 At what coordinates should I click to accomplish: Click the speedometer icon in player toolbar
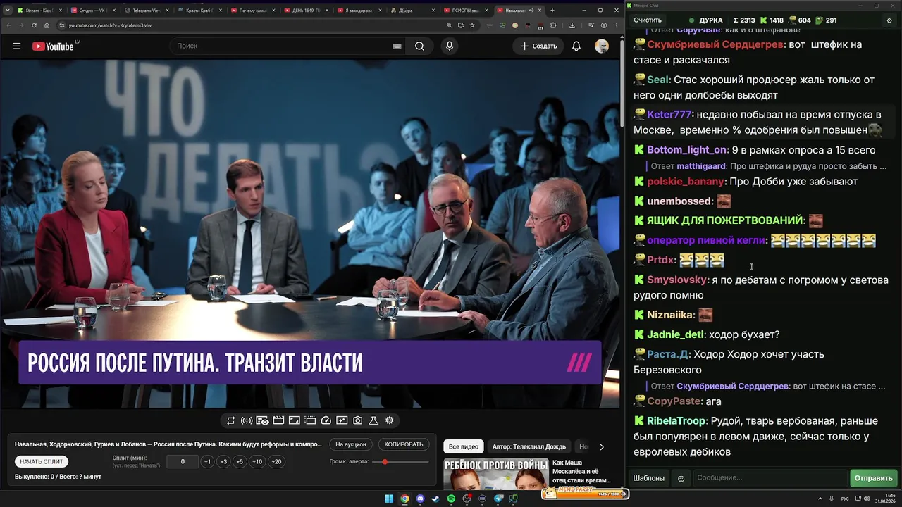pos(326,420)
